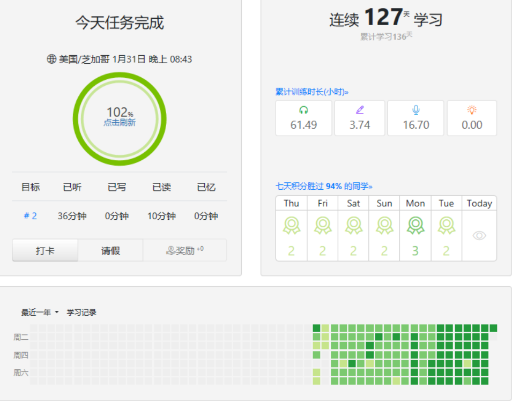
Task: Open the # 2 goal link
Action: tap(31, 216)
